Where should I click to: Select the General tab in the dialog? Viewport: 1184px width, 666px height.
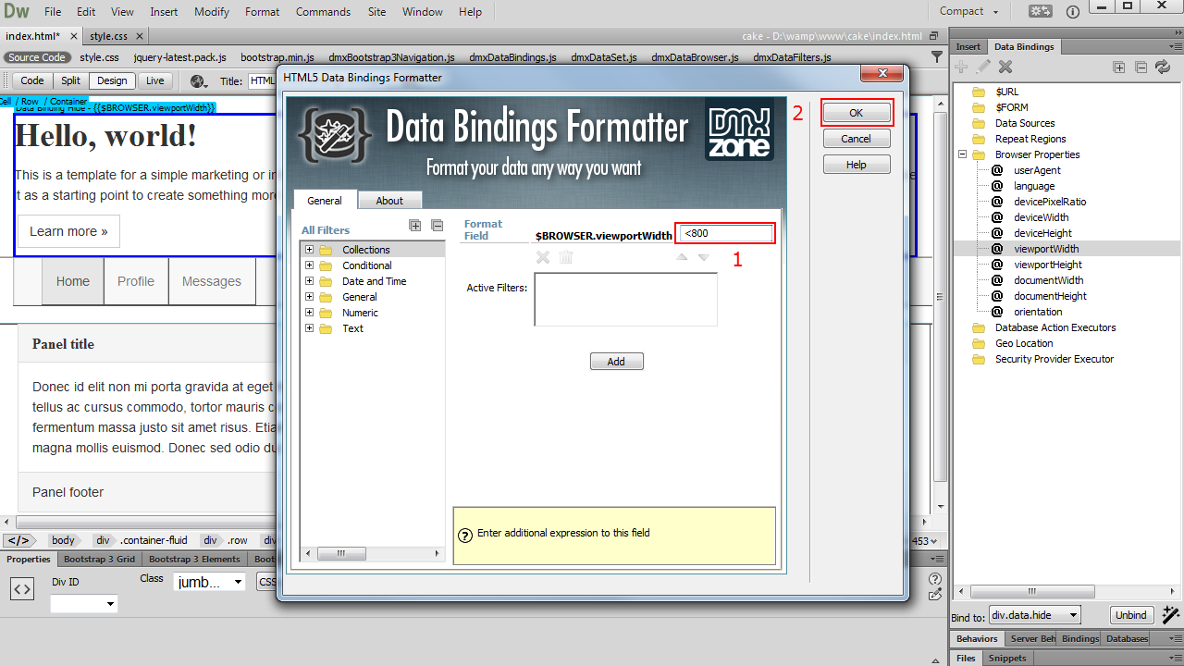point(325,201)
